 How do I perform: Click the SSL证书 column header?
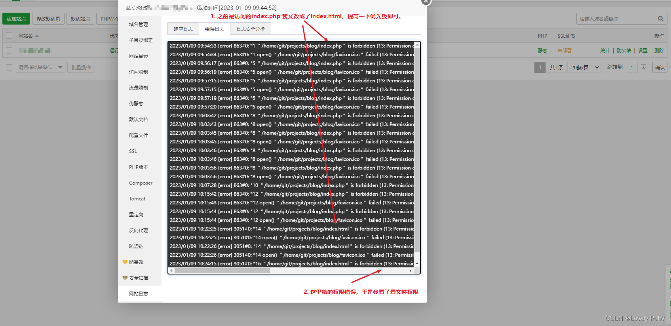566,36
